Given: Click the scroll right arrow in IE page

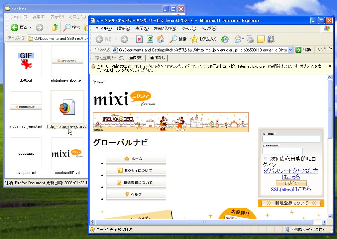Looking at the screenshot, I should pos(324,222).
